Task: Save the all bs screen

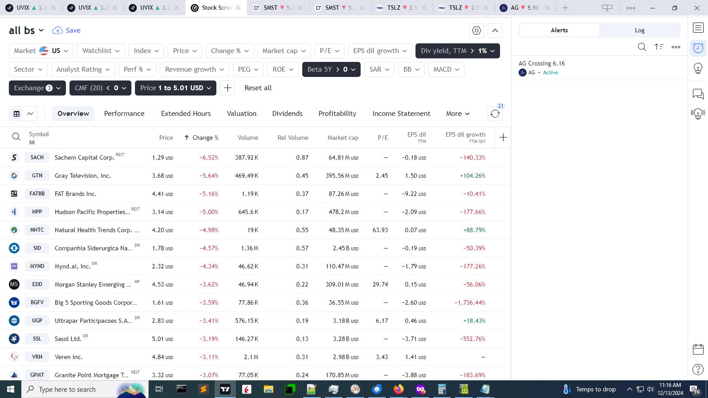Action: click(x=67, y=31)
